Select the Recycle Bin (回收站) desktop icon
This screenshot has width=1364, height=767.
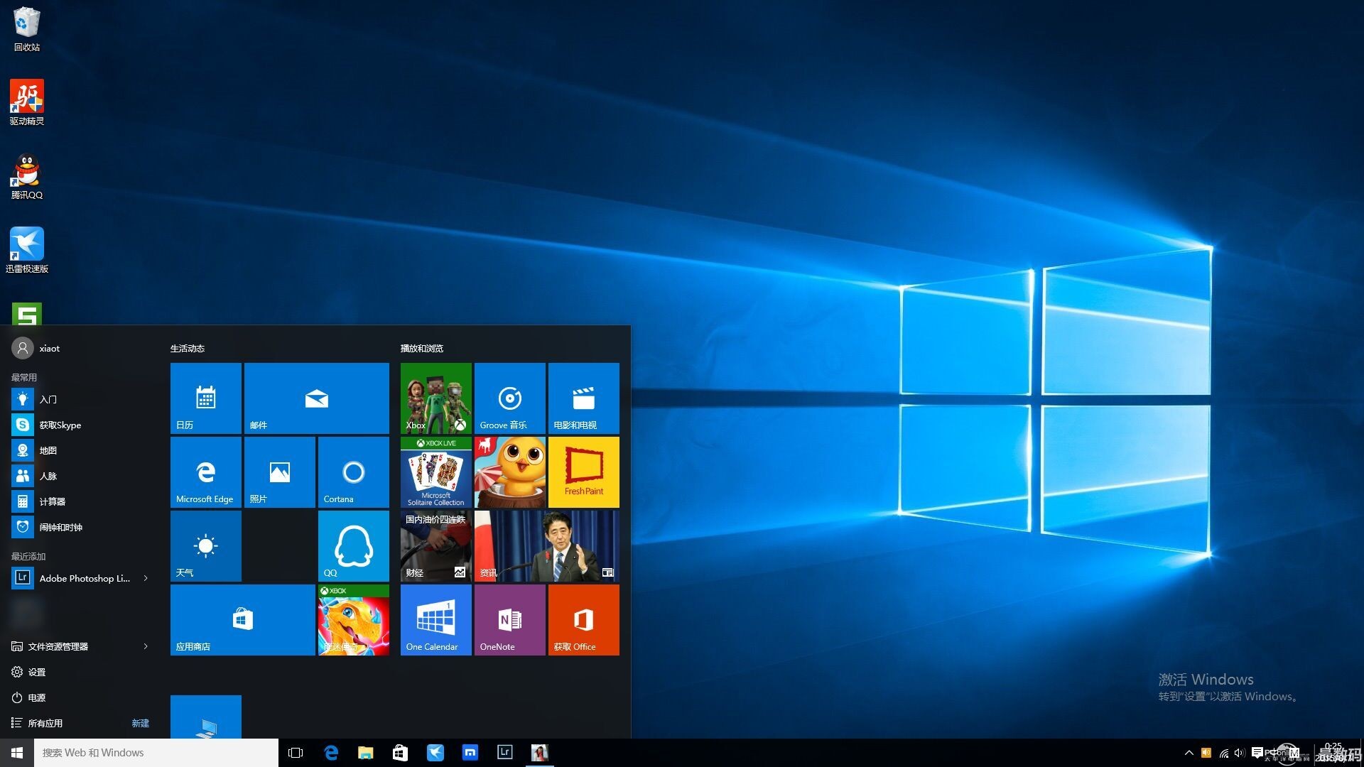[27, 29]
